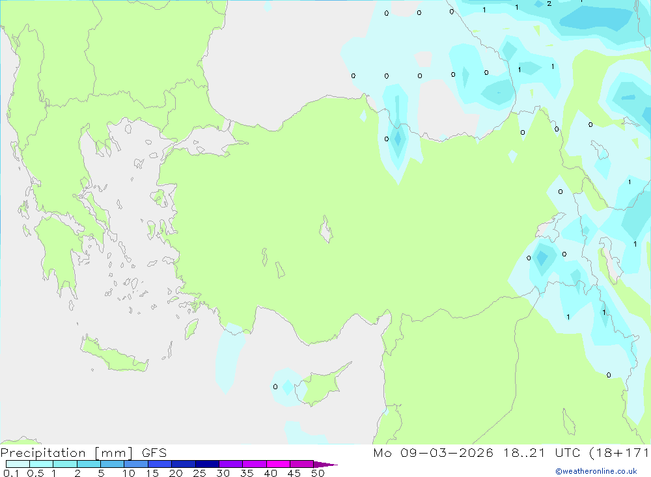Click the legend swatch between 35 and 40
This screenshot has width=651, height=477.
pos(254,464)
